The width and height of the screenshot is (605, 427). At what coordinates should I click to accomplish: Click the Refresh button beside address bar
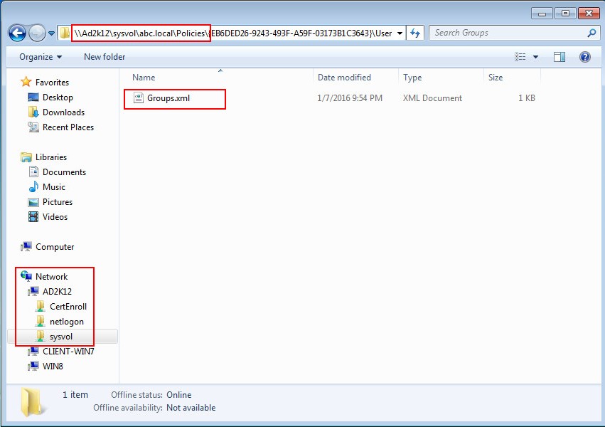click(x=415, y=33)
